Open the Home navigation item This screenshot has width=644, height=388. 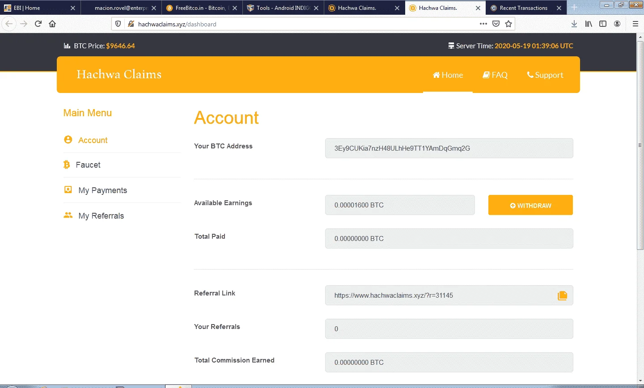click(x=448, y=75)
